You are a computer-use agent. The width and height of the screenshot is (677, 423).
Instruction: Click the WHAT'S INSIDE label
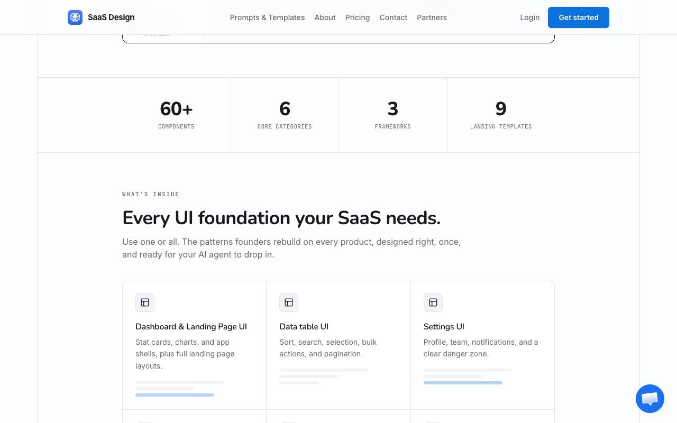tap(151, 194)
